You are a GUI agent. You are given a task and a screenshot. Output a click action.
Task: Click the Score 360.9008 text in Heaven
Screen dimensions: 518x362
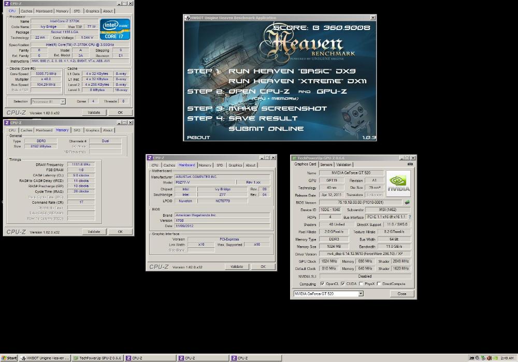click(322, 28)
